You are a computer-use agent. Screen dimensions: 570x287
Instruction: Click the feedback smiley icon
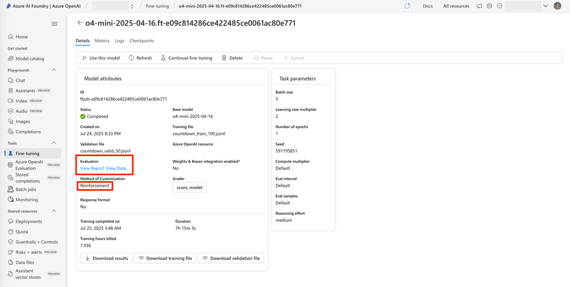point(500,6)
